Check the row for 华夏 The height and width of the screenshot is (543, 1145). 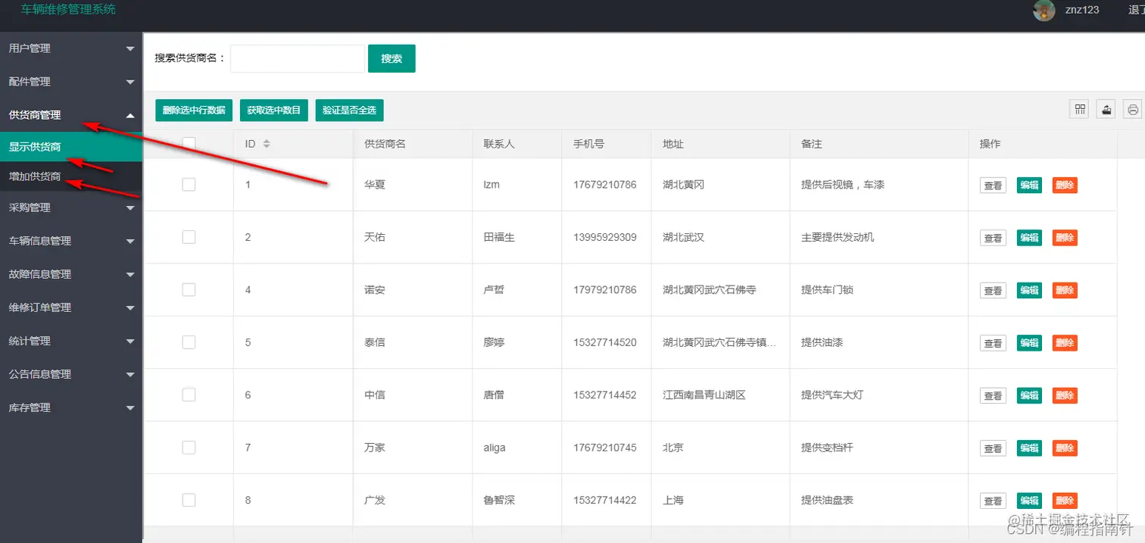tap(189, 184)
